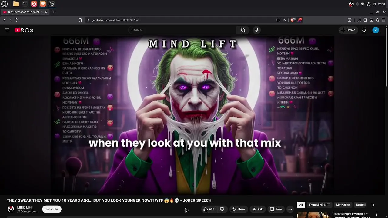Open the Linux Mint start menu

[x=5, y=4]
